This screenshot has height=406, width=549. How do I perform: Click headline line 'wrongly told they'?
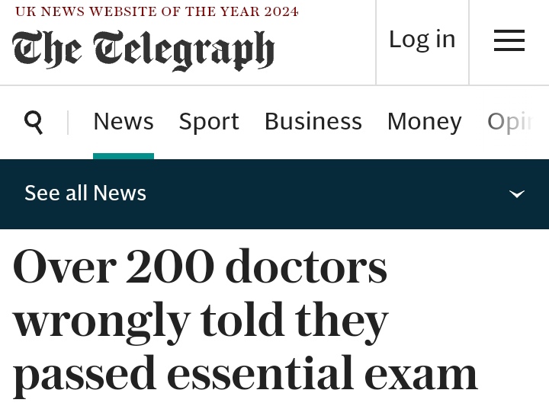[x=201, y=321]
